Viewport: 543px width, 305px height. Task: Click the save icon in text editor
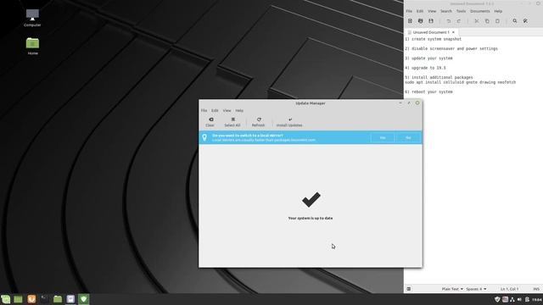point(431,21)
